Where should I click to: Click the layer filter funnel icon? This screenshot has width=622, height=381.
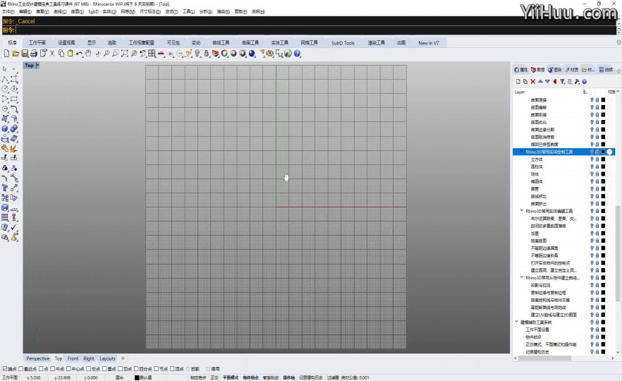[x=562, y=82]
